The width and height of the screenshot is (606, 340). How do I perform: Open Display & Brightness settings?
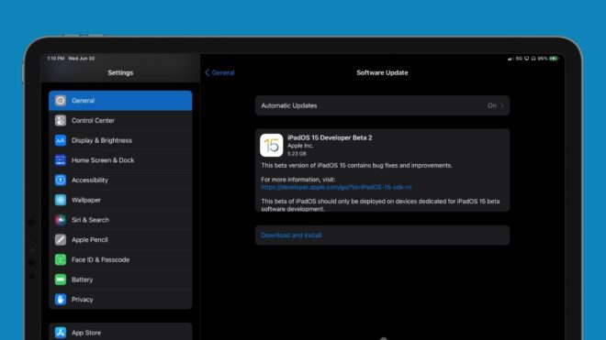120,140
